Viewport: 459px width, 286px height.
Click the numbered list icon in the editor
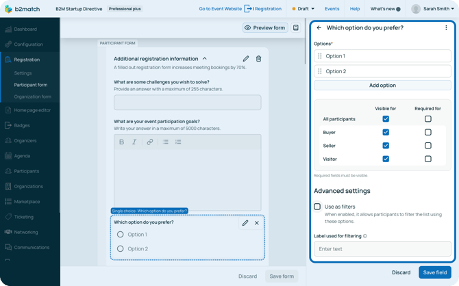click(178, 142)
